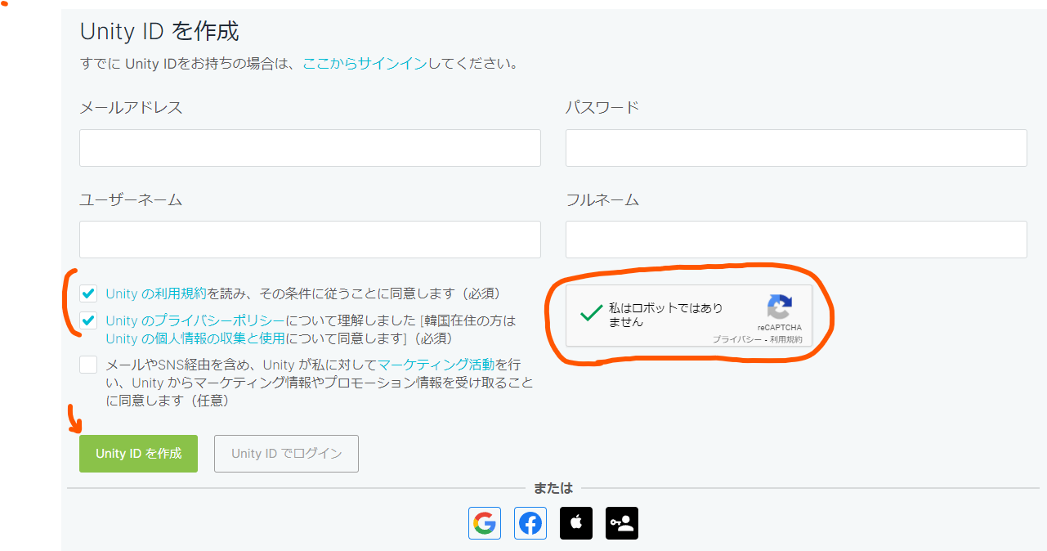1047x551 pixels.
Task: Click the Unity ID を作成 page heading
Action: [x=159, y=32]
